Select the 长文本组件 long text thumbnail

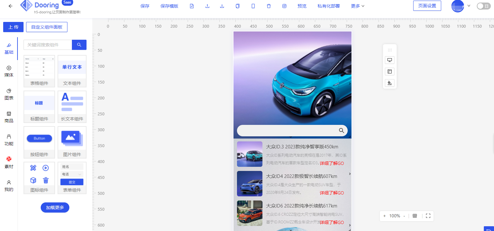[72, 107]
